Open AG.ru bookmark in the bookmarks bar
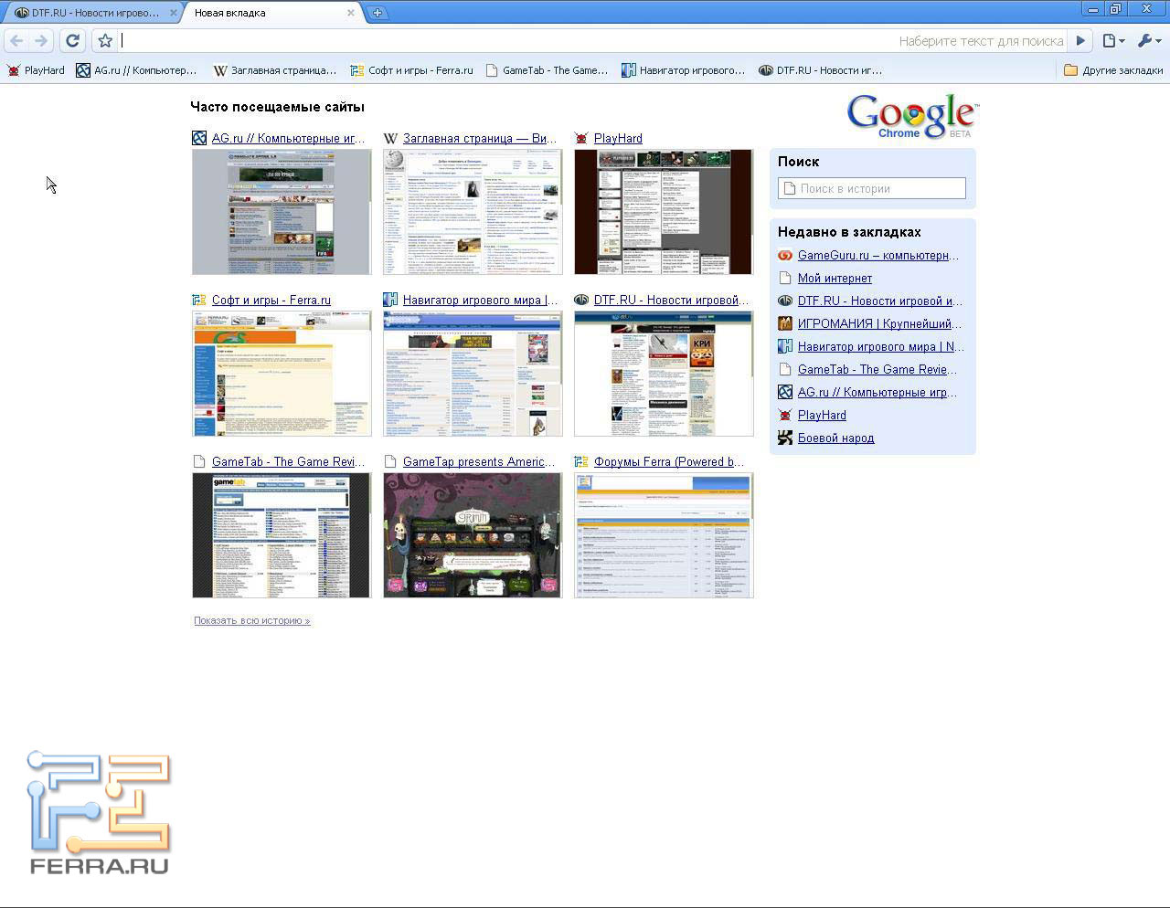The height and width of the screenshot is (908, 1170). tap(136, 70)
